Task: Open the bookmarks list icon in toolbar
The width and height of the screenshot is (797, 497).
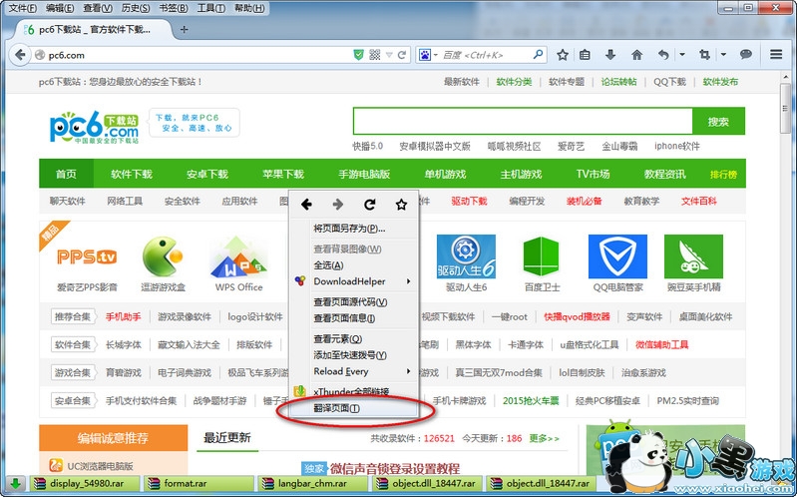Action: 586,55
